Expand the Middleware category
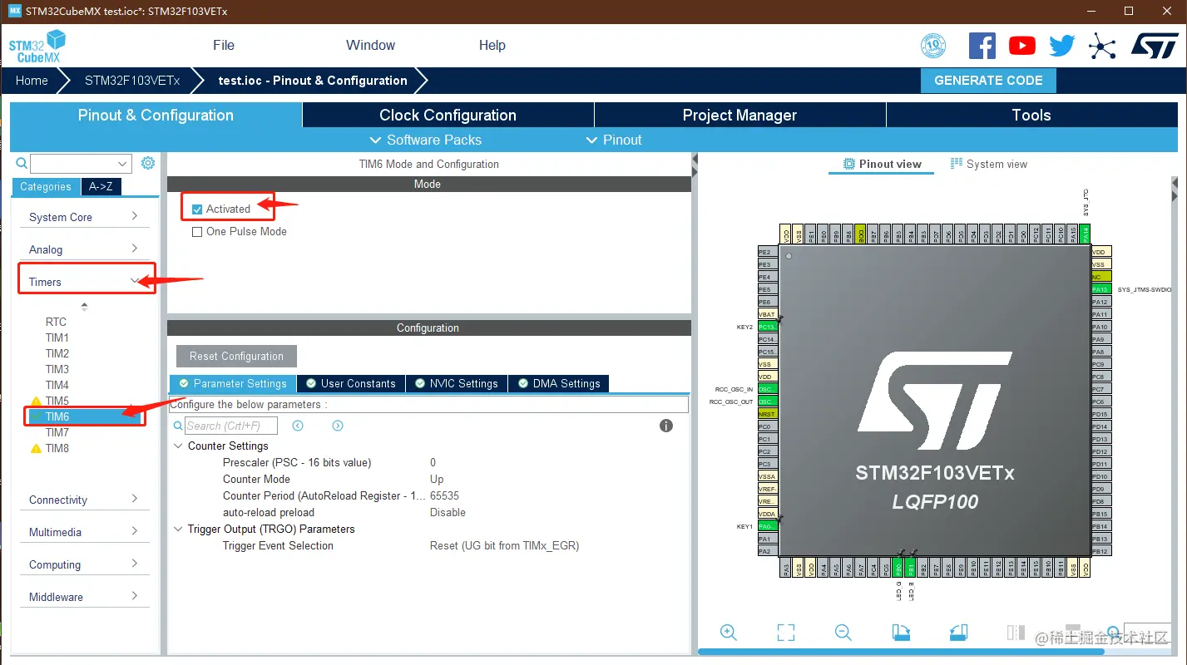Screen dimensions: 1187x665 pos(84,597)
